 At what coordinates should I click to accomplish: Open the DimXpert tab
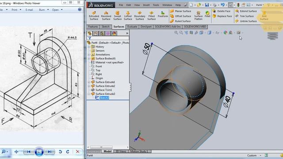[146, 26]
